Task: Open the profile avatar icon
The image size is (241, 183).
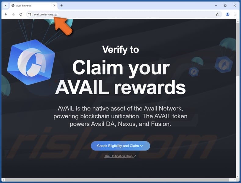Action: click(x=228, y=14)
